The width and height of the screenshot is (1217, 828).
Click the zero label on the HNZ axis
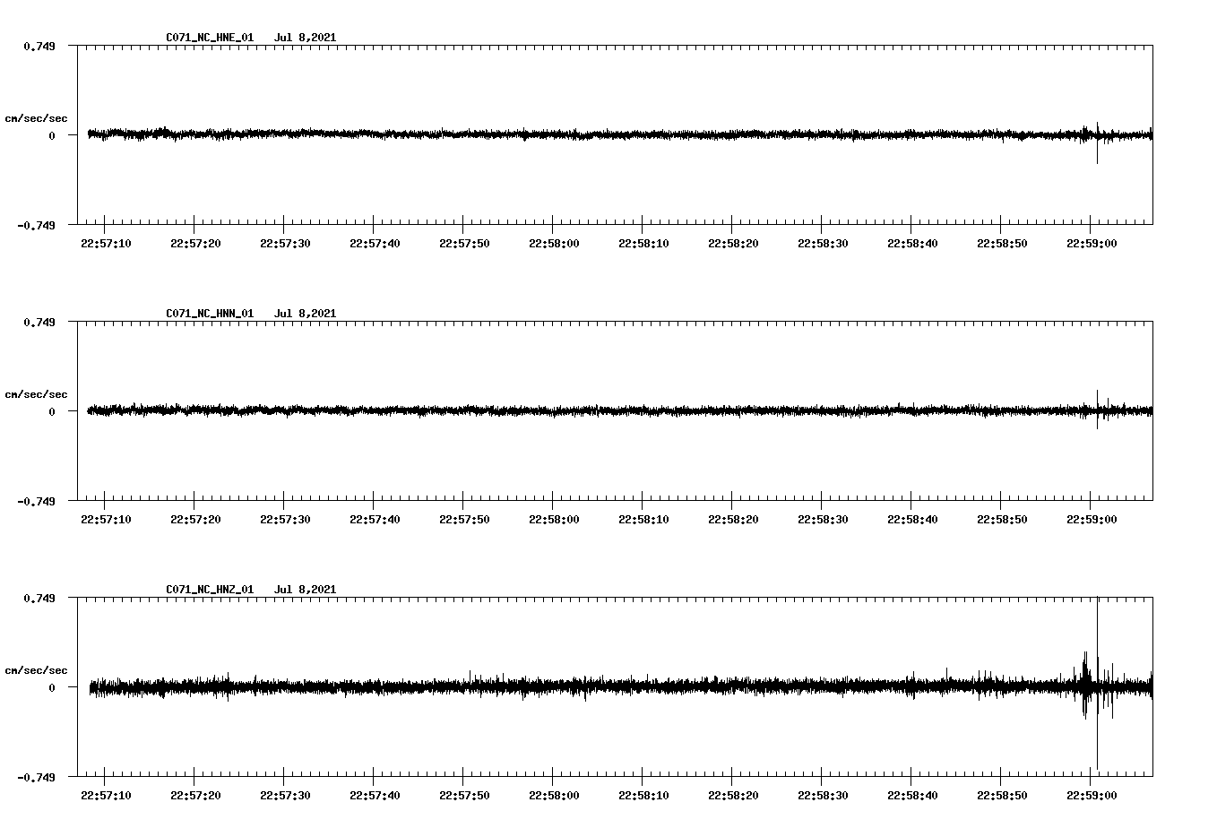52,688
